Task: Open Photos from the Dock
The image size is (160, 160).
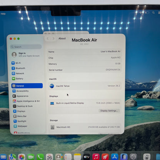Action: pyautogui.click(x=22, y=157)
